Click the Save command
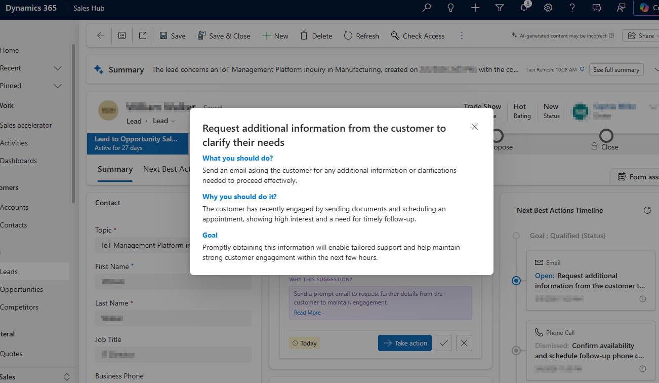 173,36
